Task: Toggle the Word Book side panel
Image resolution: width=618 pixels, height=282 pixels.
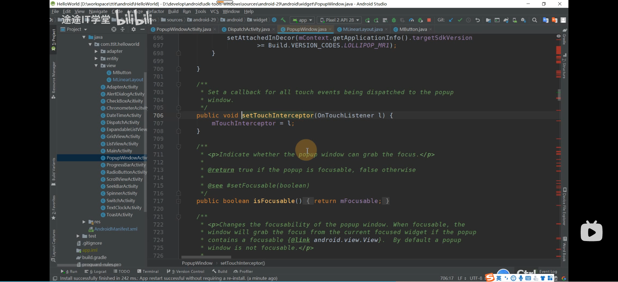Action: click(565, 249)
